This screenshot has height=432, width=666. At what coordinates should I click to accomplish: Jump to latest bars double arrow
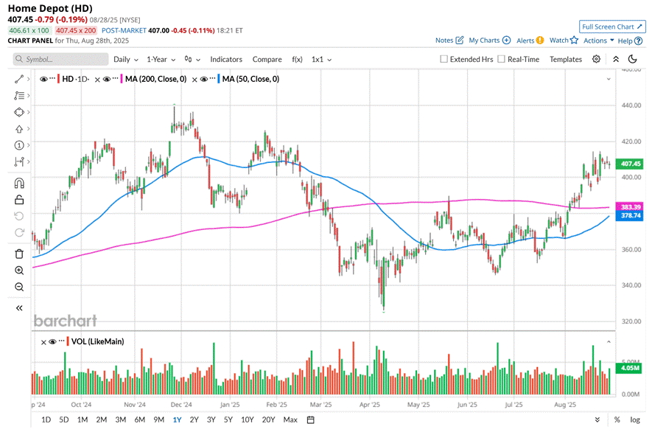click(x=597, y=419)
